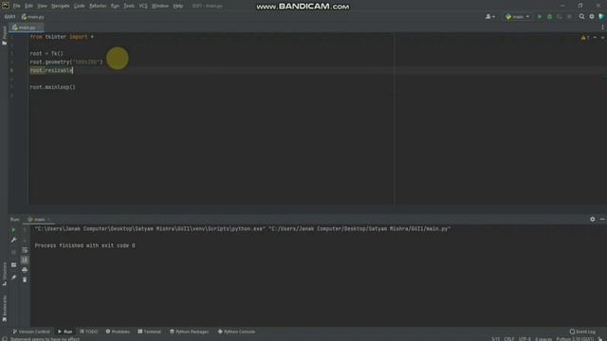Open the Python Packages tool window
Image resolution: width=607 pixels, height=341 pixels.
coord(190,332)
